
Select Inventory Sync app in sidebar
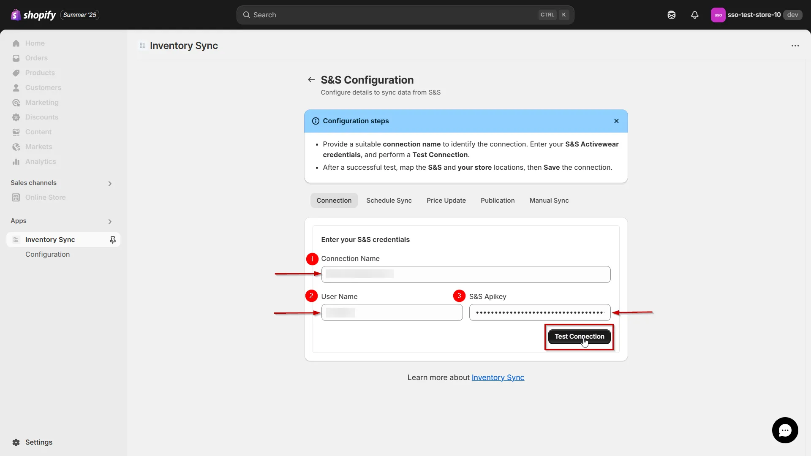pyautogui.click(x=63, y=239)
